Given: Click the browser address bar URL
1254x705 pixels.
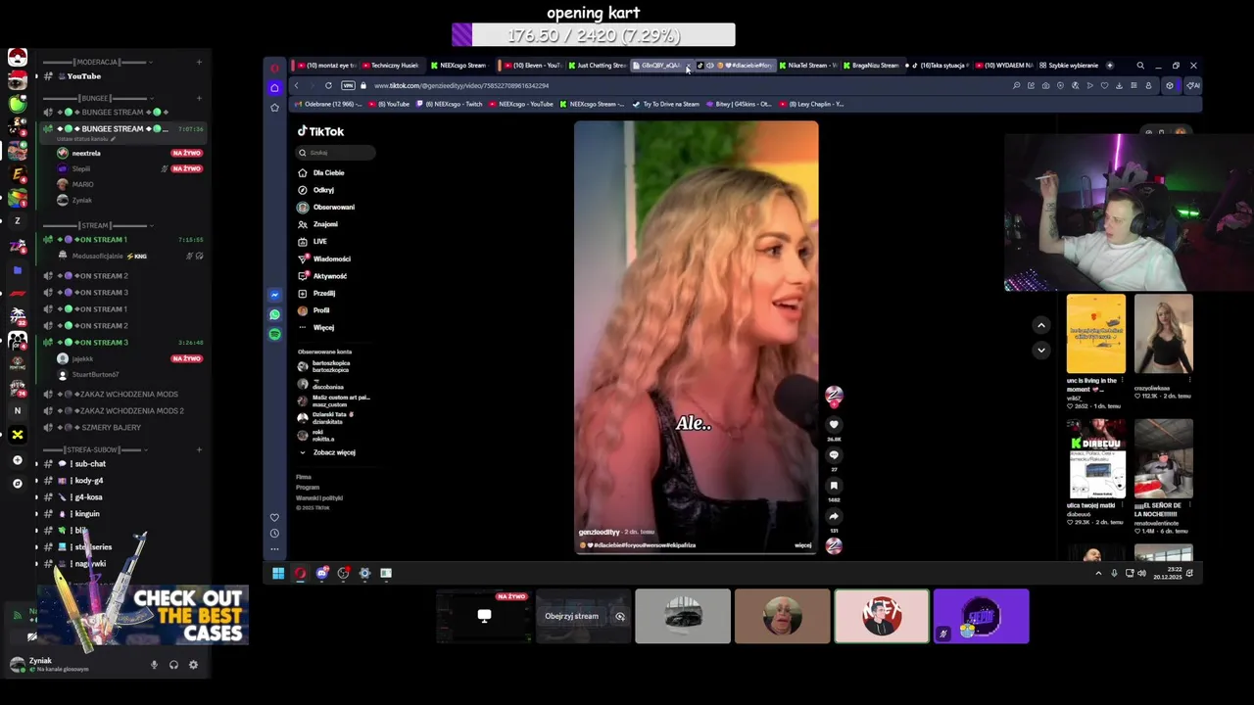Looking at the screenshot, I should [x=460, y=85].
